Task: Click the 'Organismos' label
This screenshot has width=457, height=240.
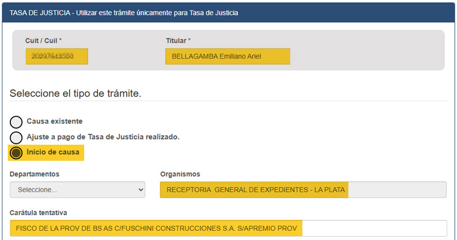Action: [x=179, y=174]
